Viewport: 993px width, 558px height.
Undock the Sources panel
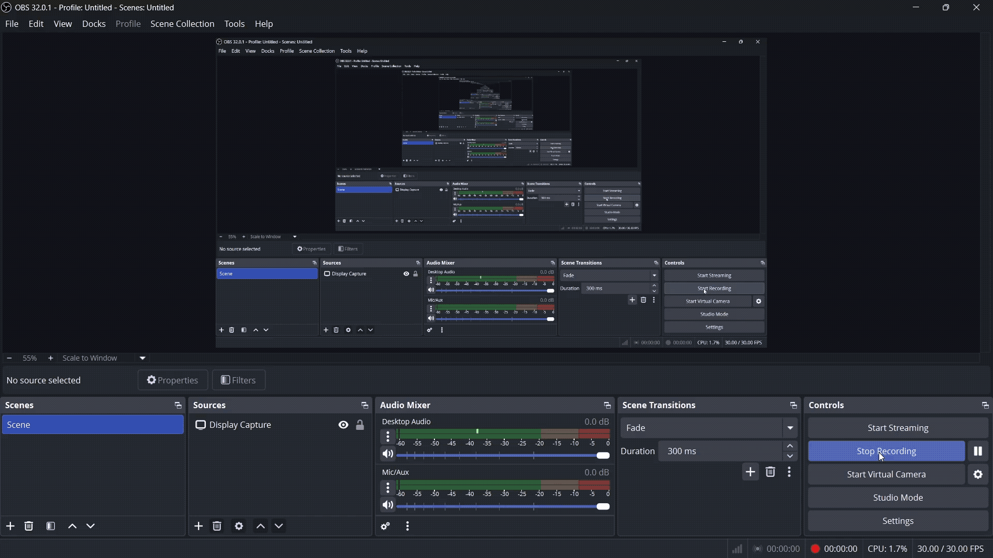[x=365, y=406]
